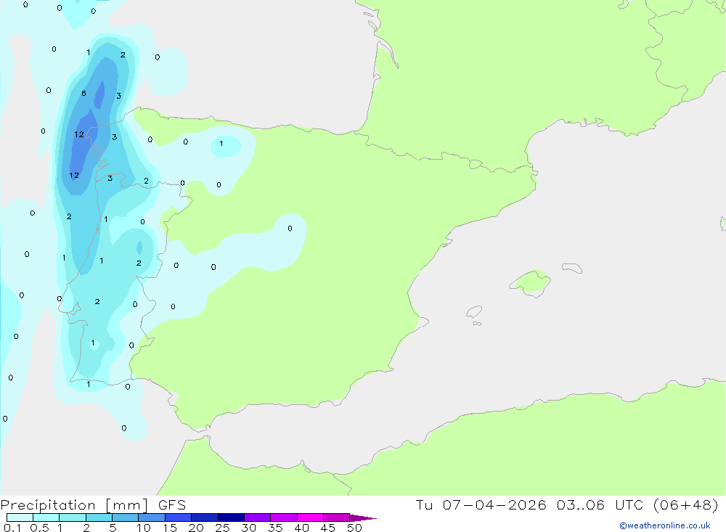Select the 30–35 mm purple legend swatch
The height and width of the screenshot is (532, 726).
(258, 517)
